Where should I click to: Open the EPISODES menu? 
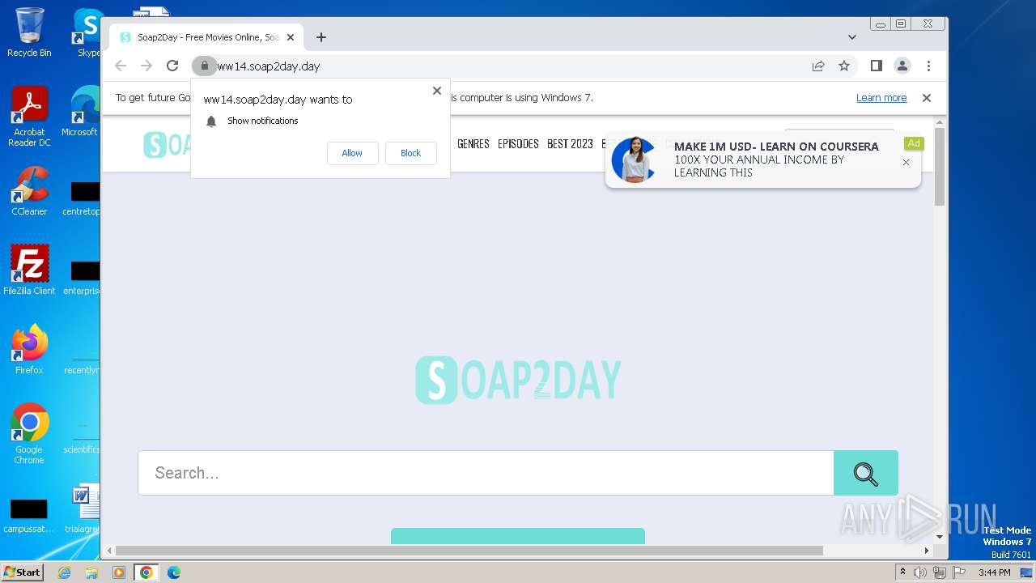[x=518, y=144]
